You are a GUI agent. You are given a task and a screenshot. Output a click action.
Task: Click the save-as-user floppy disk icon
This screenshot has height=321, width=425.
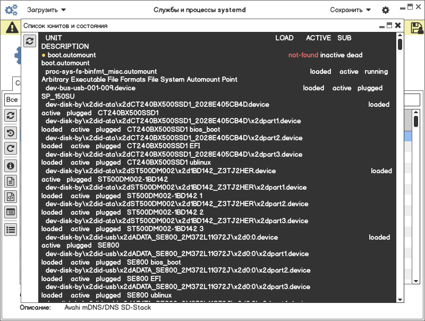[416, 28]
